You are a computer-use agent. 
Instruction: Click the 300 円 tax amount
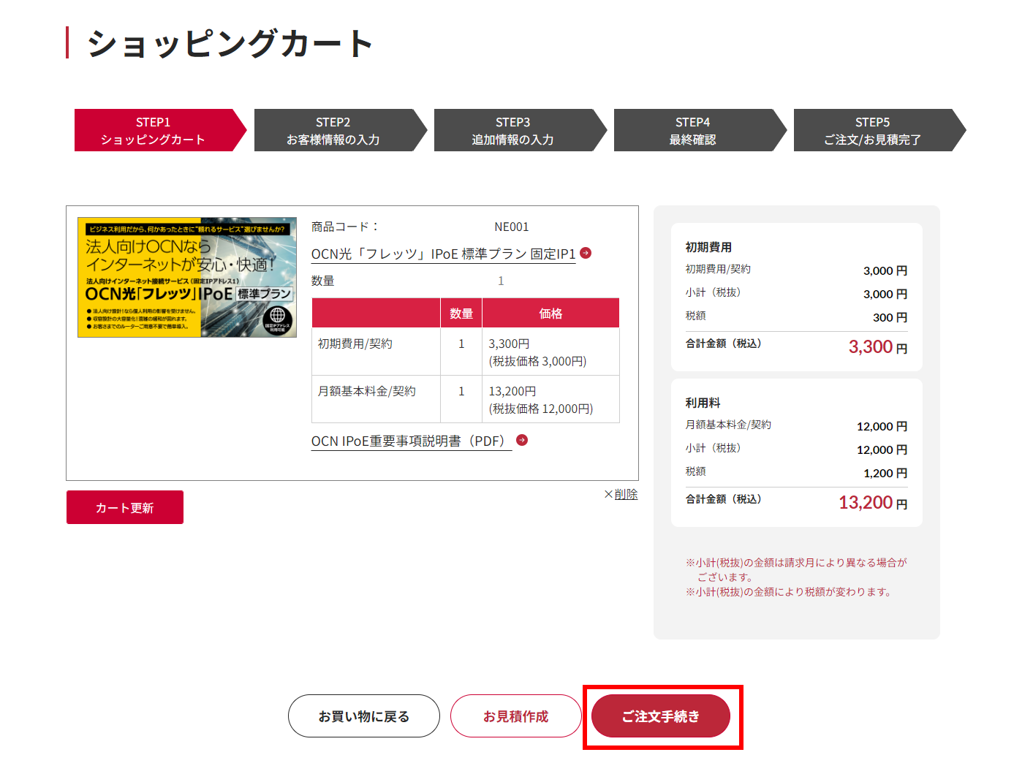[890, 317]
